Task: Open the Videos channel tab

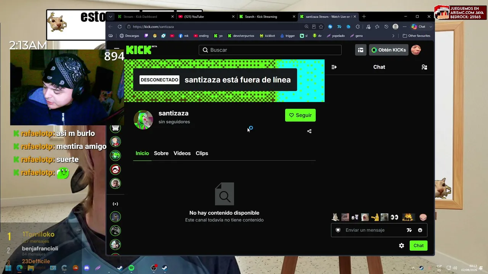Action: coord(182,153)
